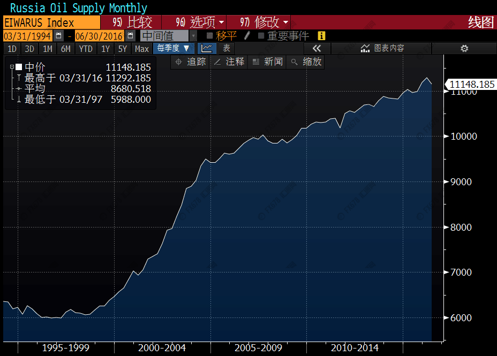Click the 缩放 zoom magnifier tool
The image size is (497, 356).
306,62
